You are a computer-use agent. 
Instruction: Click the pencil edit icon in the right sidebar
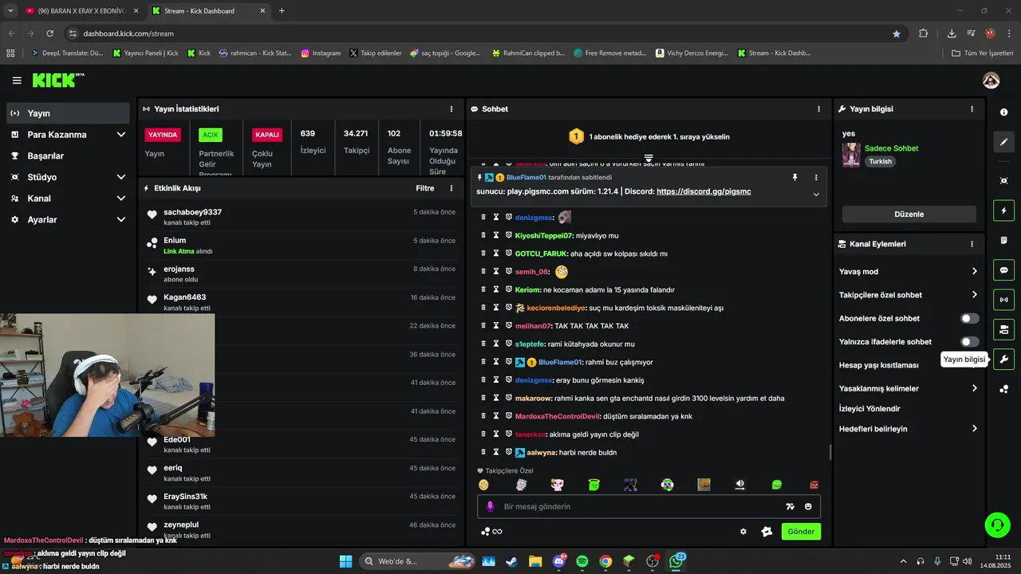1004,142
